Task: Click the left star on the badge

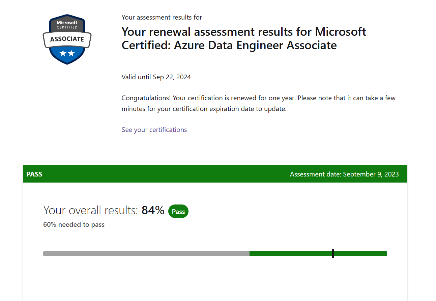Action: coord(62,53)
